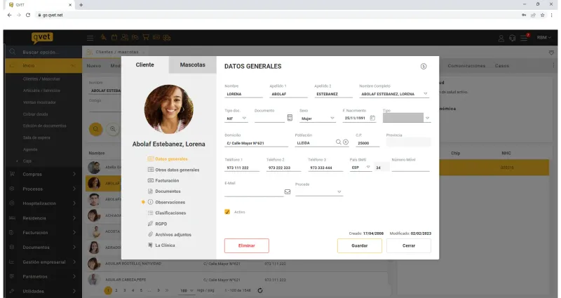Toggle the Activo checkbox
Image resolution: width=561 pixels, height=298 pixels.
[227, 212]
